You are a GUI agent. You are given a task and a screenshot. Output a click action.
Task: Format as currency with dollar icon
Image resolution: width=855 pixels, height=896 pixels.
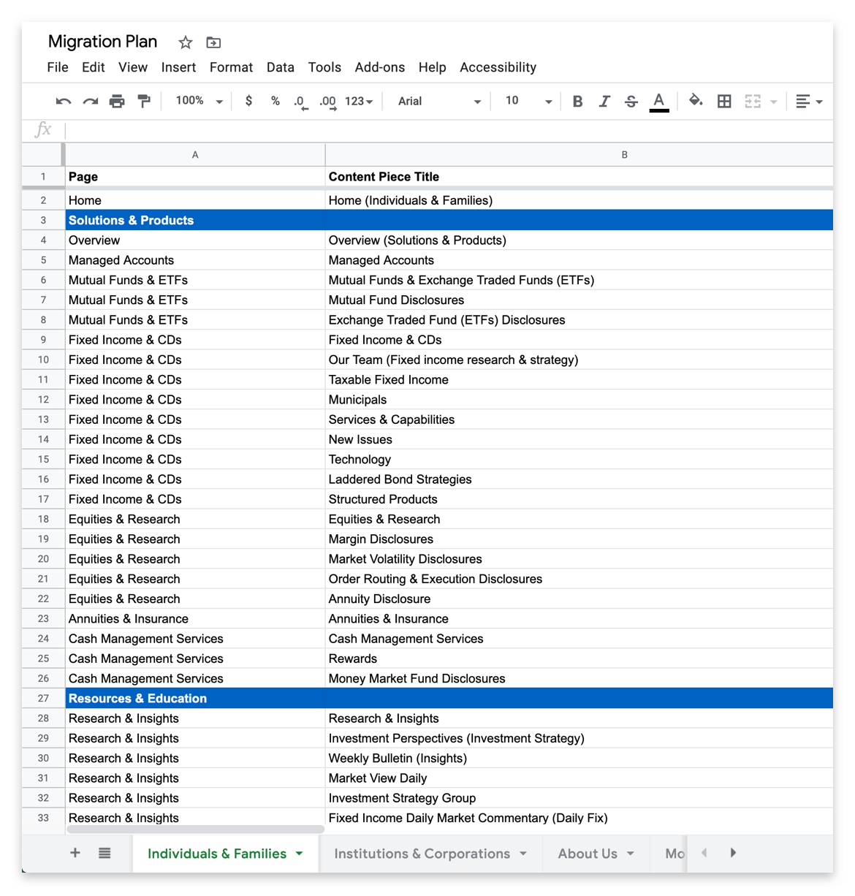249,101
